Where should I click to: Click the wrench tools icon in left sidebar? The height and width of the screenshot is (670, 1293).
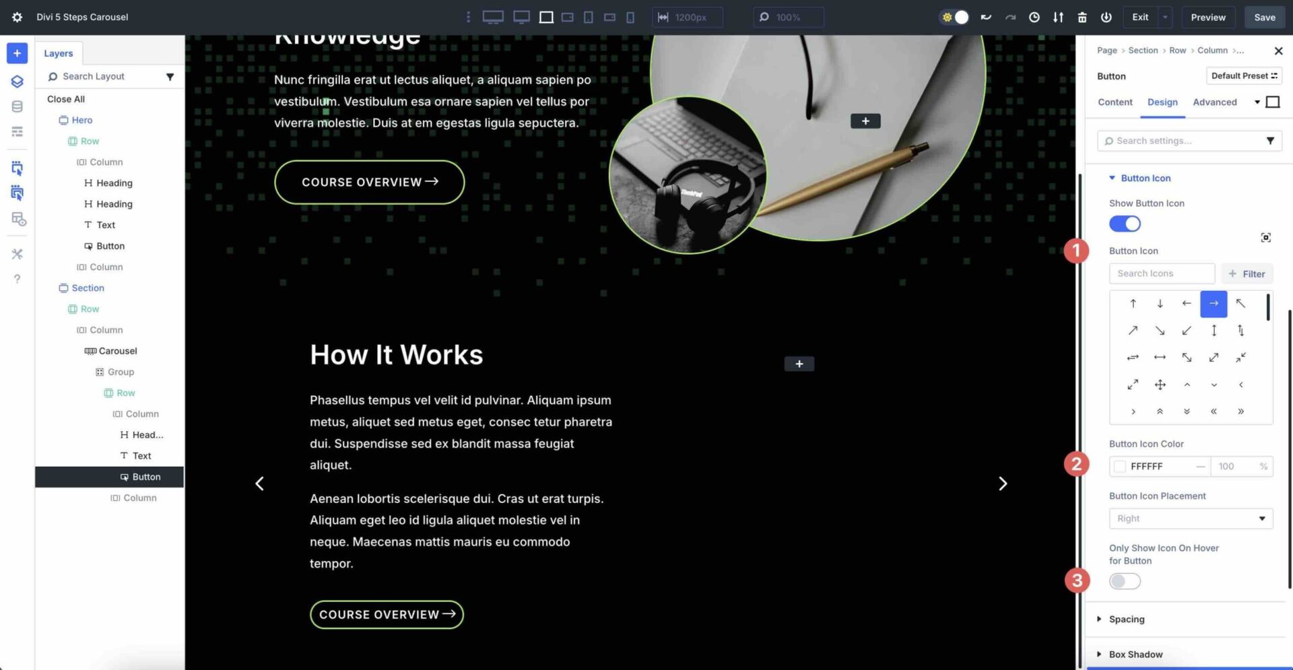pos(17,254)
